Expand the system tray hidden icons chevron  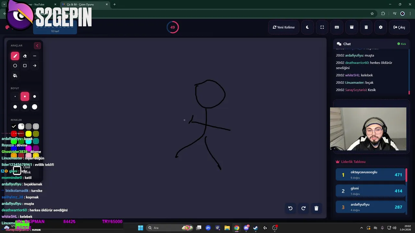(362, 228)
